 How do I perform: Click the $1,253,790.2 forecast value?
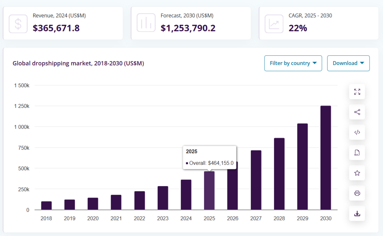coord(188,28)
